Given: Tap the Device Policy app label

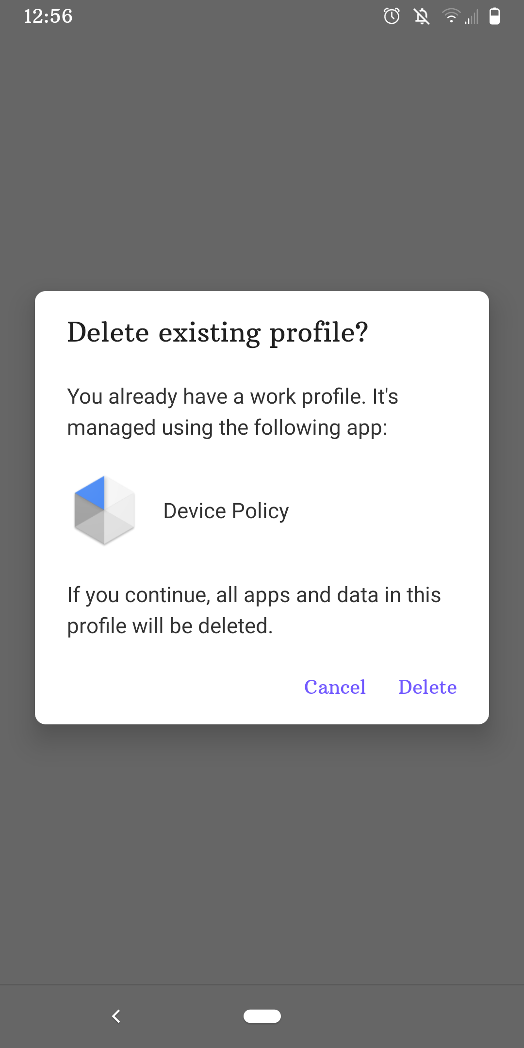Looking at the screenshot, I should point(226,511).
